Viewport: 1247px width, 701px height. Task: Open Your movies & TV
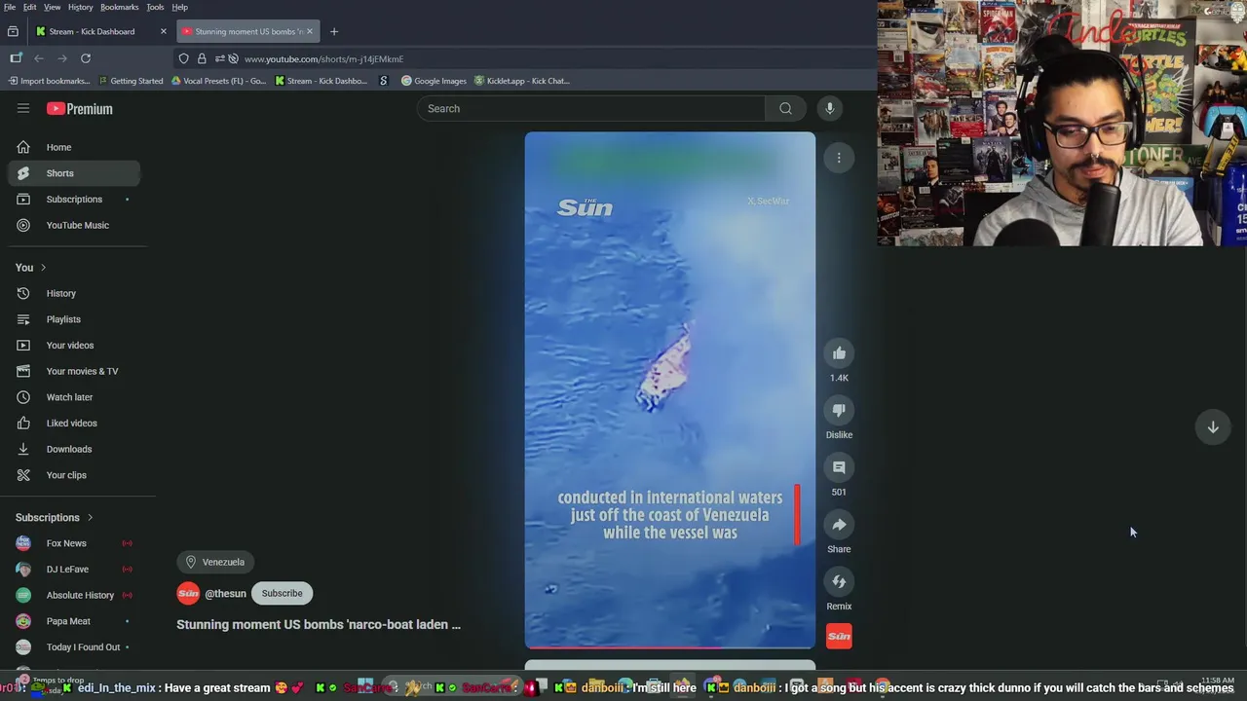click(x=74, y=371)
